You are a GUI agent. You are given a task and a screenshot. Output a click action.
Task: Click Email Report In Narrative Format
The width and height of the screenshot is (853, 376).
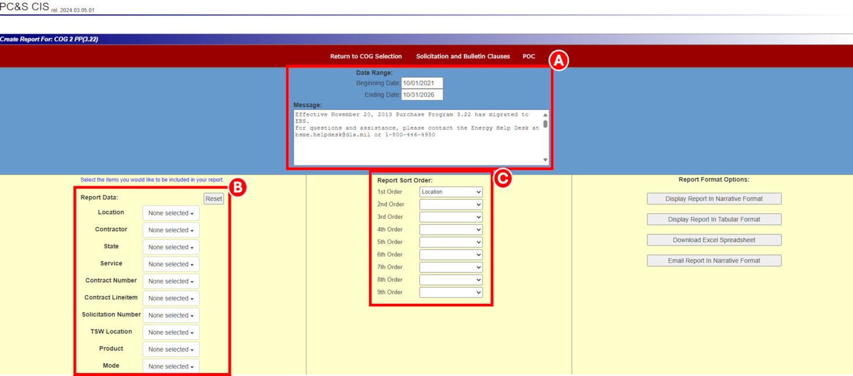(x=714, y=261)
